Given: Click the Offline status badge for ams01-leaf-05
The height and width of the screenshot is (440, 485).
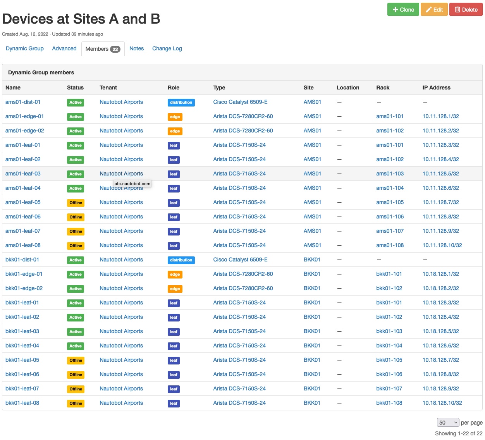Looking at the screenshot, I should [x=76, y=203].
